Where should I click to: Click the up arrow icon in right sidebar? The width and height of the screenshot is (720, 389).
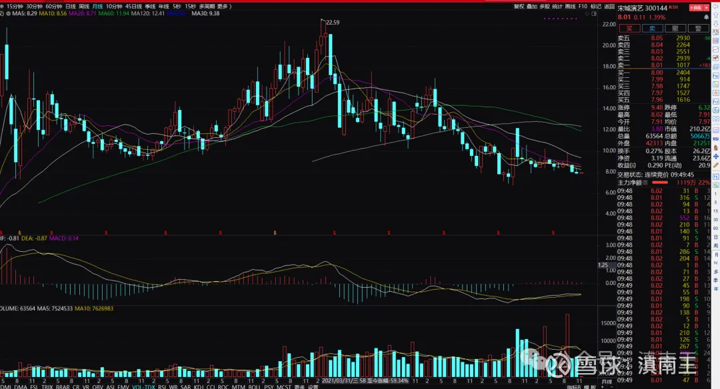click(715, 15)
